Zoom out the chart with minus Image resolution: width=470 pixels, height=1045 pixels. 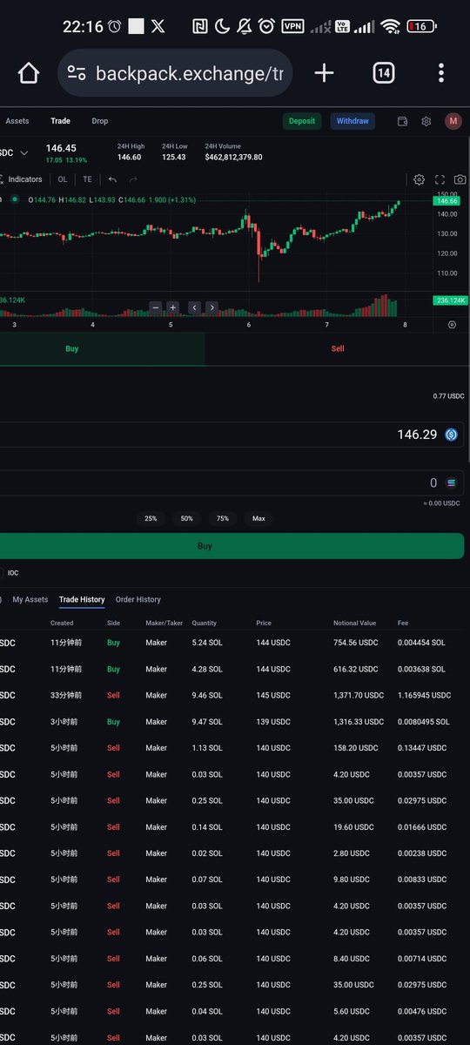pyautogui.click(x=156, y=307)
